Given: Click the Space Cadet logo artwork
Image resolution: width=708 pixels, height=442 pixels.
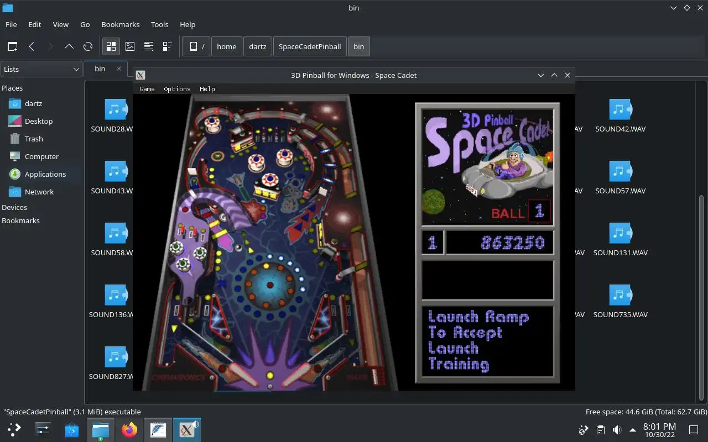Looking at the screenshot, I should click(487, 166).
